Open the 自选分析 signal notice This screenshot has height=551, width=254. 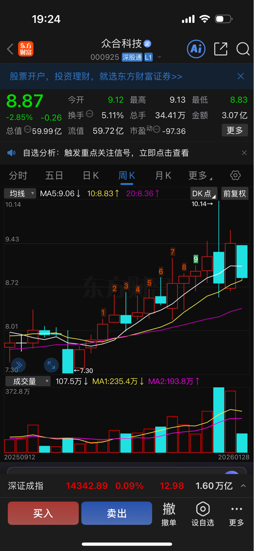(106, 153)
